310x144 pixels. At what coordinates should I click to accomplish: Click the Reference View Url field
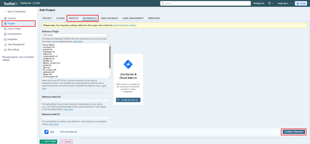coord(75,101)
